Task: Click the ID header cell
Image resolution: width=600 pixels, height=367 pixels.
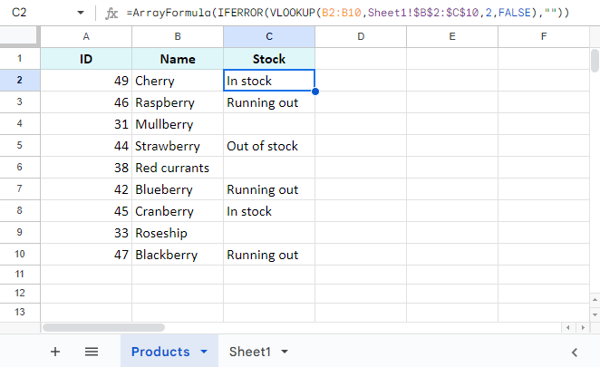Action: 86,59
